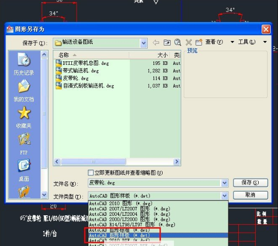
Task: Close the 图形另存为 dialog
Action: pos(266,29)
